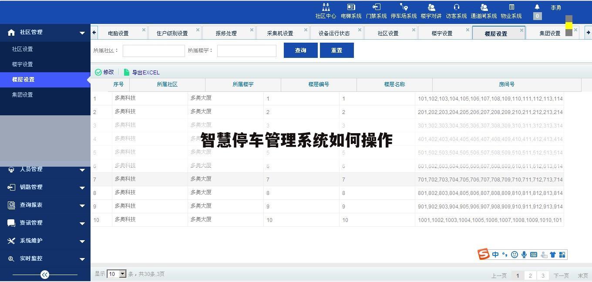
Task: Expand the 人员管理 section arrow
Action: [82, 170]
